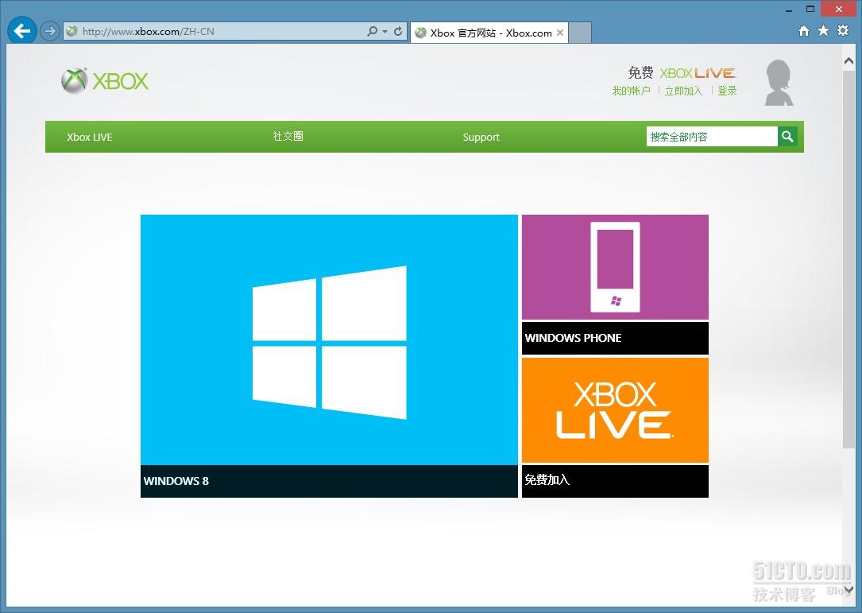Click the vertical scrollbar thumb
This screenshot has width=862, height=613.
848,260
